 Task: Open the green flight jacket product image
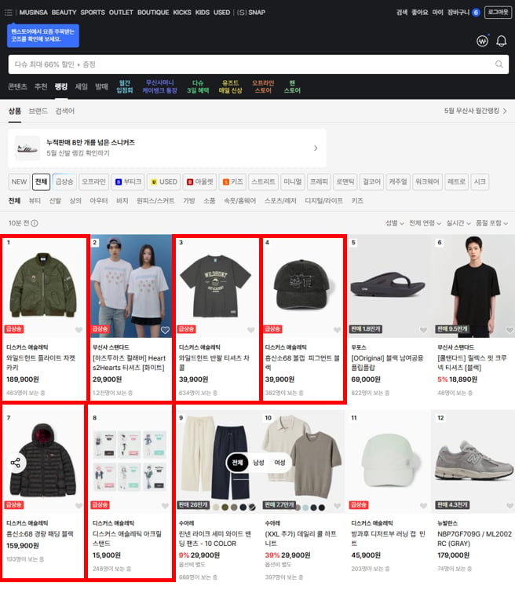(x=44, y=287)
